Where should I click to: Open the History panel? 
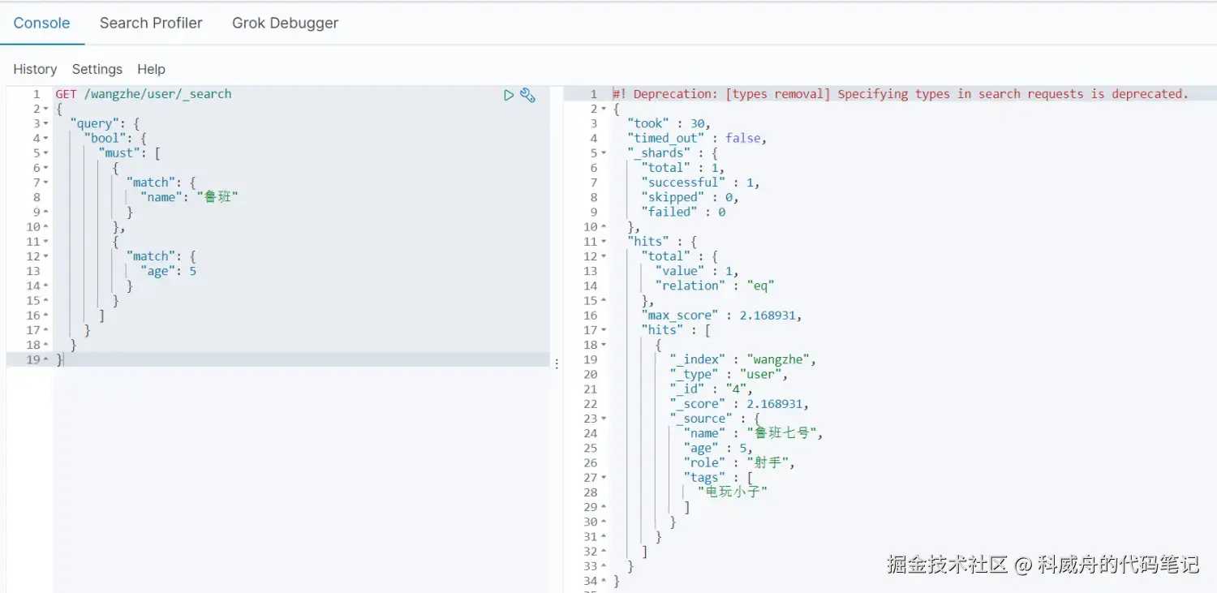click(35, 69)
